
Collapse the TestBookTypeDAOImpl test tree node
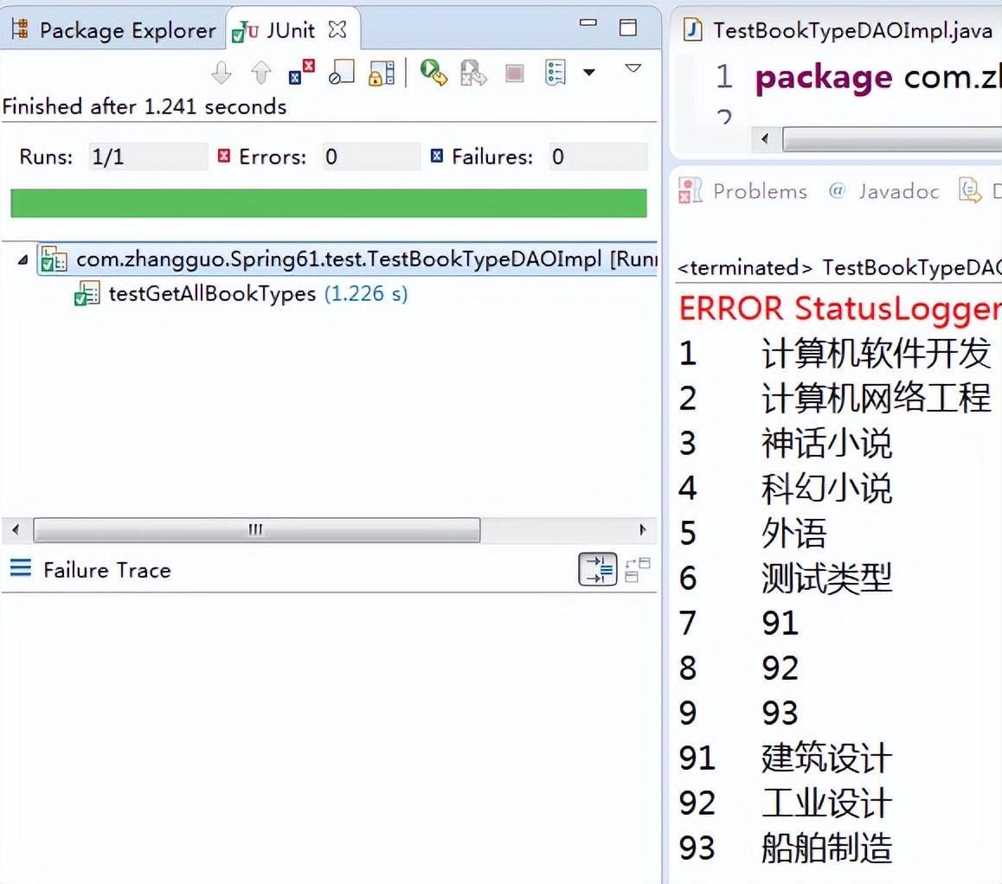23,259
